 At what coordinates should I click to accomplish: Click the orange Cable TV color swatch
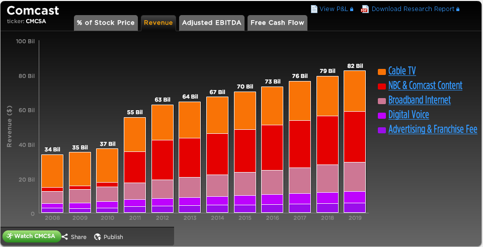(x=381, y=71)
